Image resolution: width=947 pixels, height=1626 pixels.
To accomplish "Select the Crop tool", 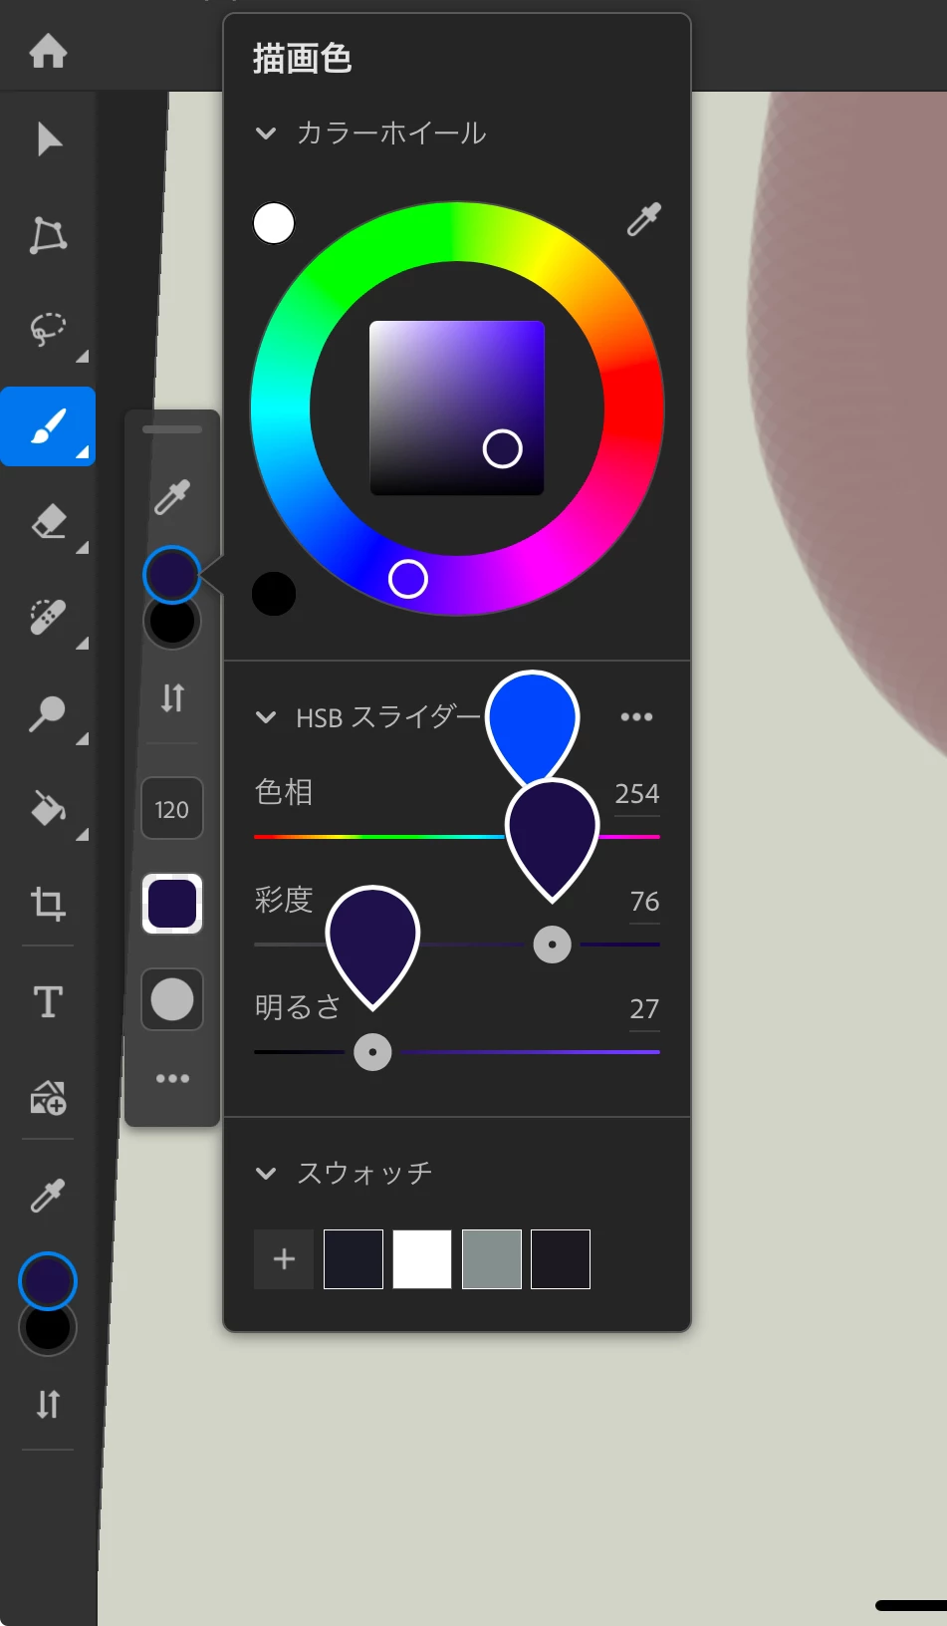I will tap(48, 904).
